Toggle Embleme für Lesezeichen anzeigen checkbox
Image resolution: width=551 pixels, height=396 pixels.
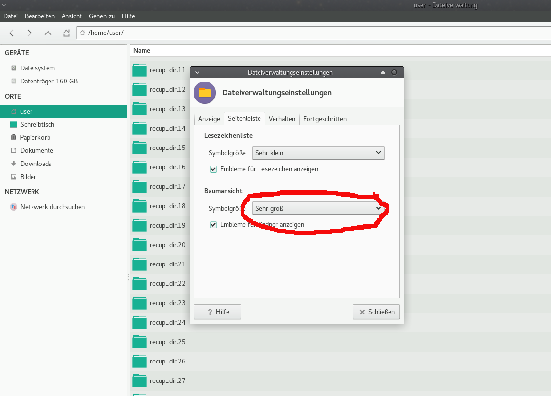coord(213,169)
